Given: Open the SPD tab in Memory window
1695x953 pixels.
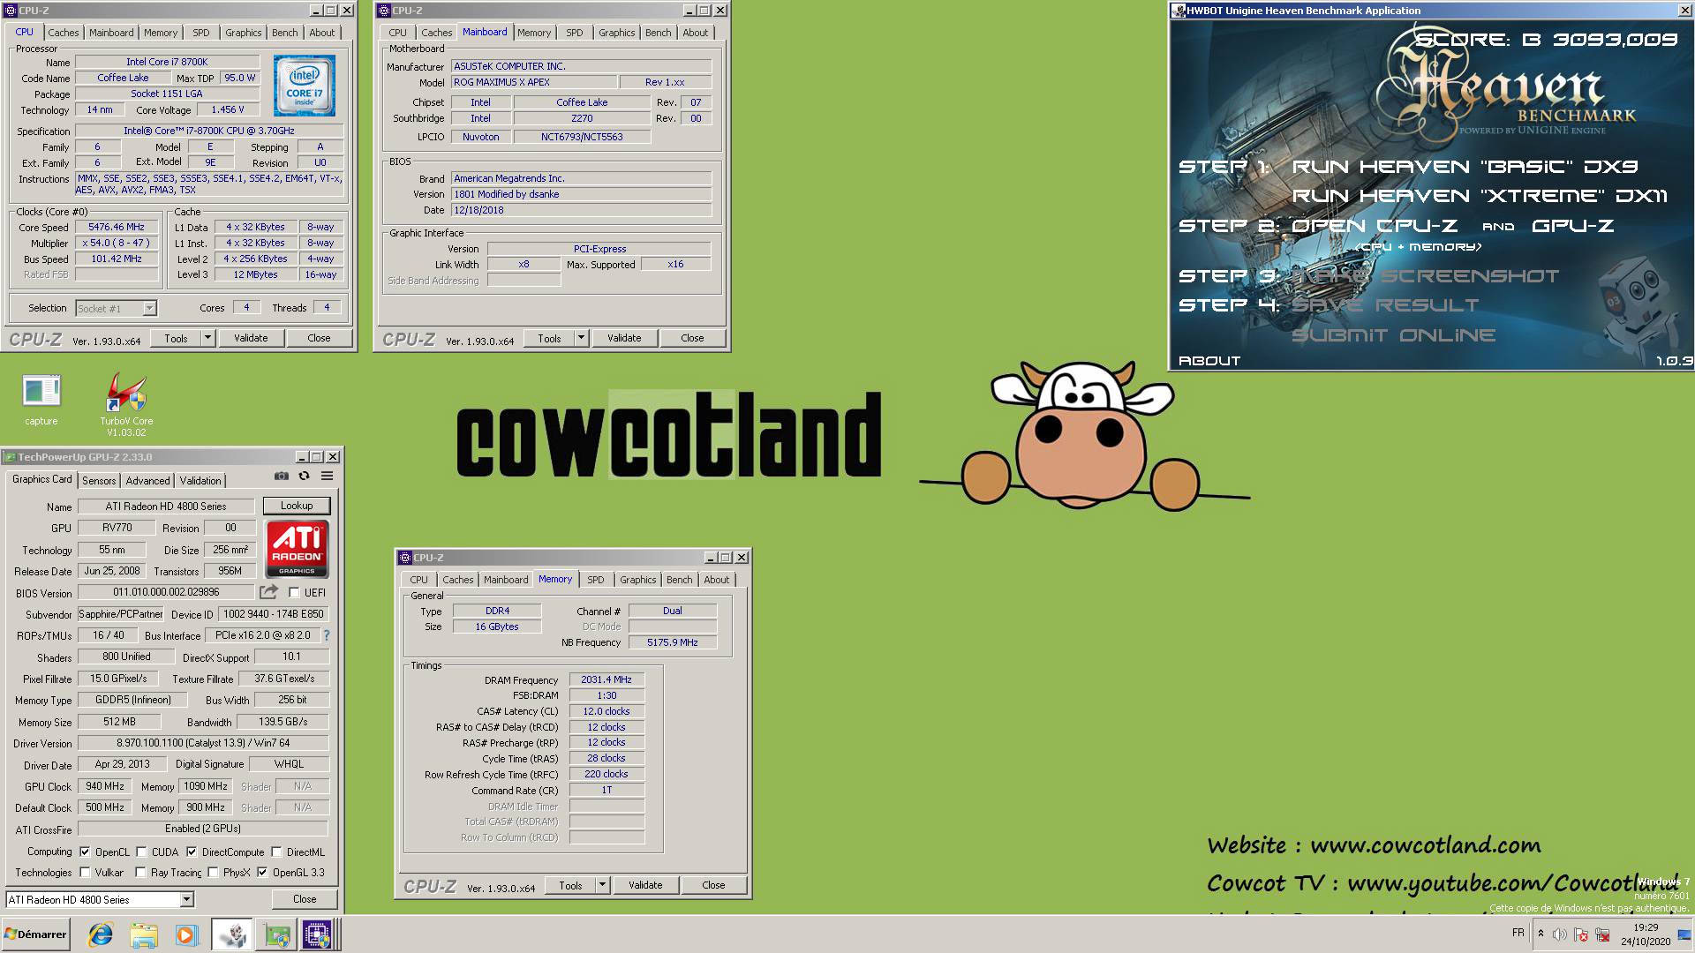Looking at the screenshot, I should coord(596,580).
